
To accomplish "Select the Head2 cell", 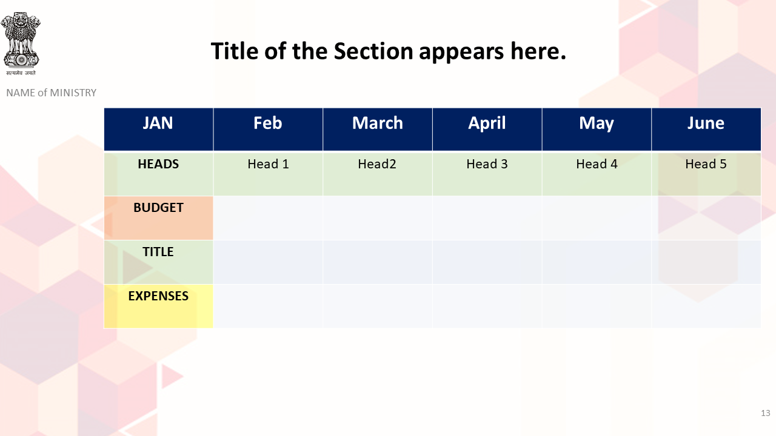I will click(x=378, y=174).
